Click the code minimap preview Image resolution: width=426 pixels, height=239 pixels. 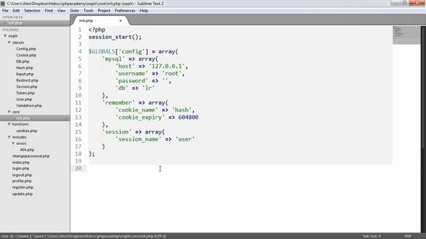406,35
